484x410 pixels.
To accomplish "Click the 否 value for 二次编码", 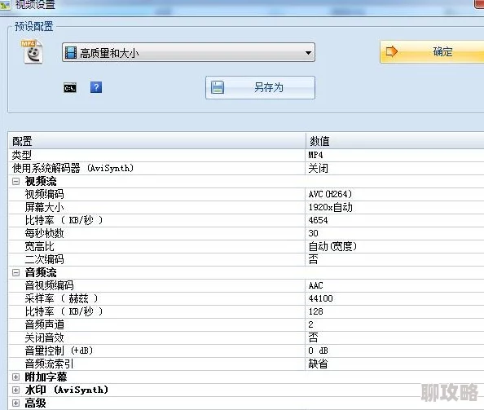I will [313, 259].
